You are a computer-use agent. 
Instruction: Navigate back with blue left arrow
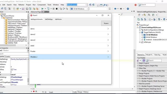point(115,9)
